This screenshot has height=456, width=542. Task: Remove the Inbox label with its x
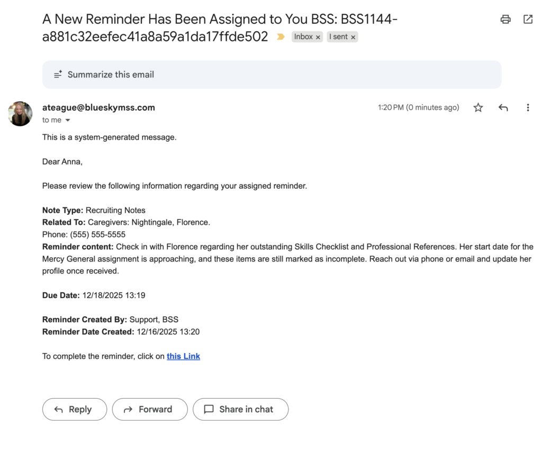pos(318,37)
